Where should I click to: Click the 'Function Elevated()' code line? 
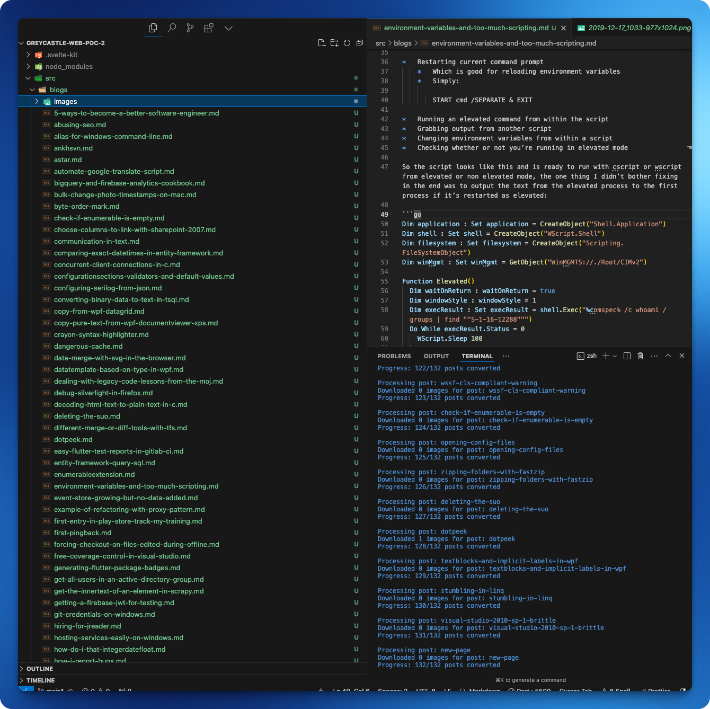438,281
